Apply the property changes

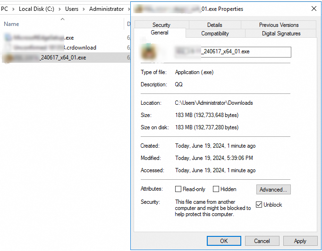tap(300, 241)
